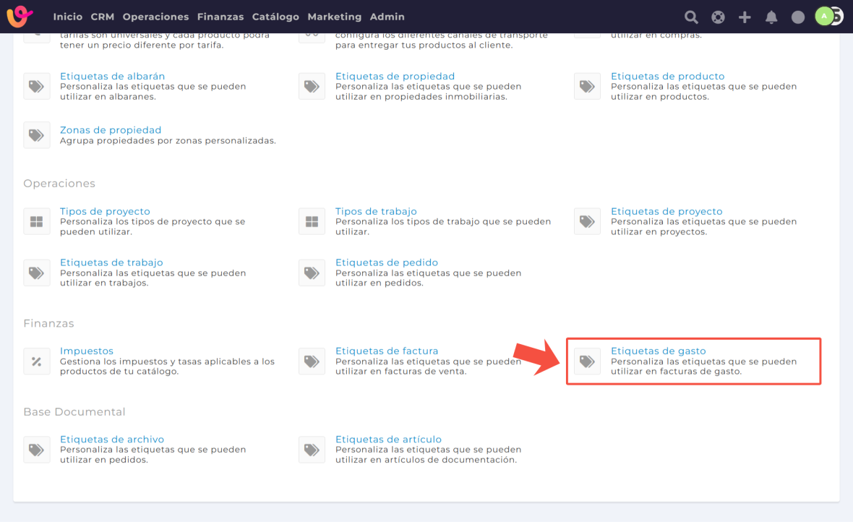This screenshot has height=522, width=853.
Task: Open the notifications bell
Action: tap(771, 17)
